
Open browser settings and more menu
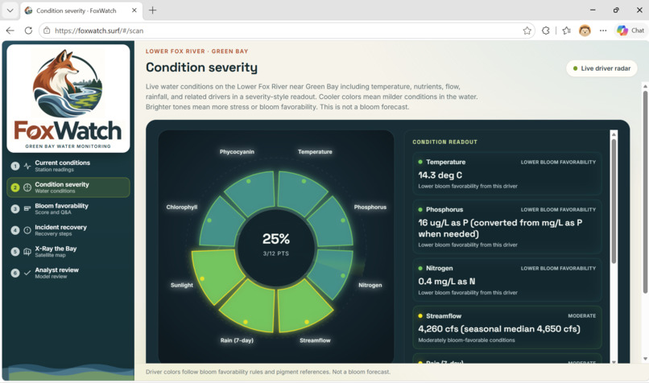coord(603,31)
